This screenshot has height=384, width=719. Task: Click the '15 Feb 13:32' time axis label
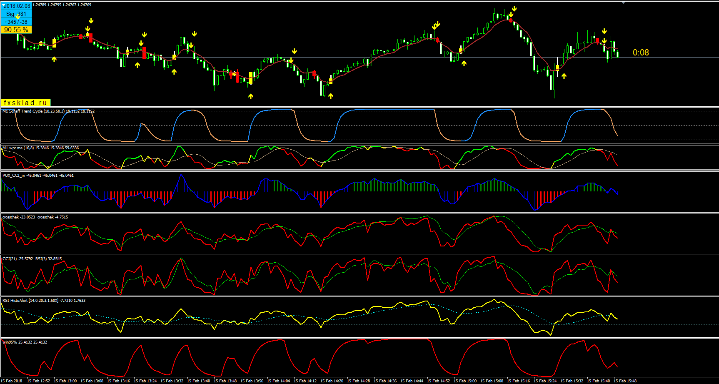[172, 381]
